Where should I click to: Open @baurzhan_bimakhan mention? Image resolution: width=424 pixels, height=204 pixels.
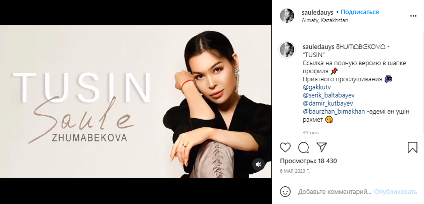click(334, 112)
